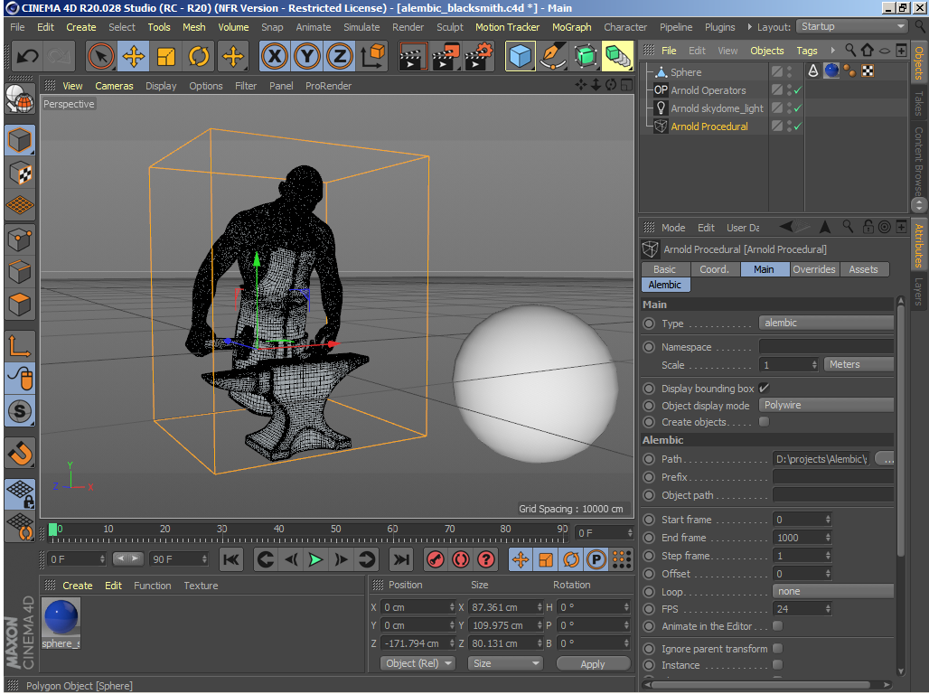Open the Meters unit dropdown
Viewport: 929px width, 694px height.
[859, 364]
